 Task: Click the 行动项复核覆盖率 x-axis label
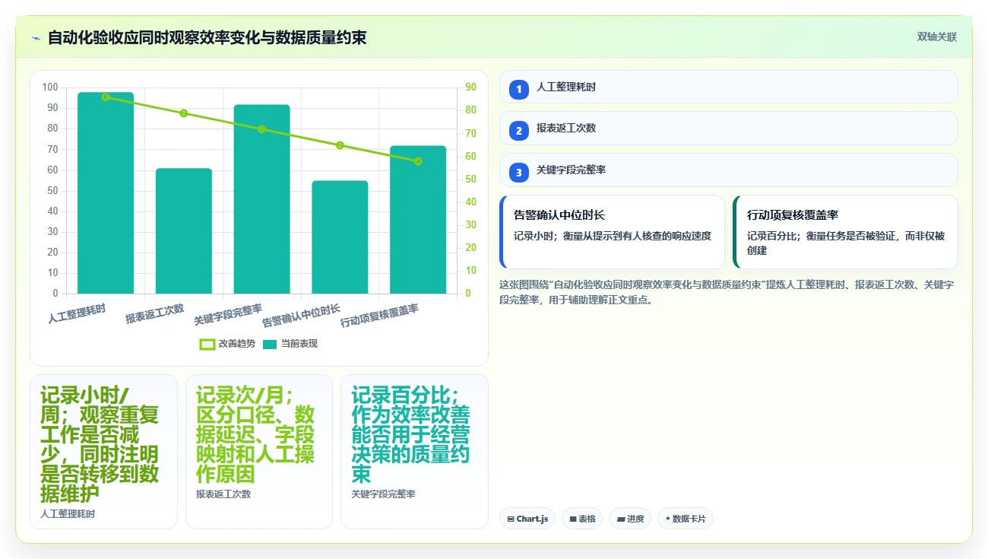click(x=380, y=316)
